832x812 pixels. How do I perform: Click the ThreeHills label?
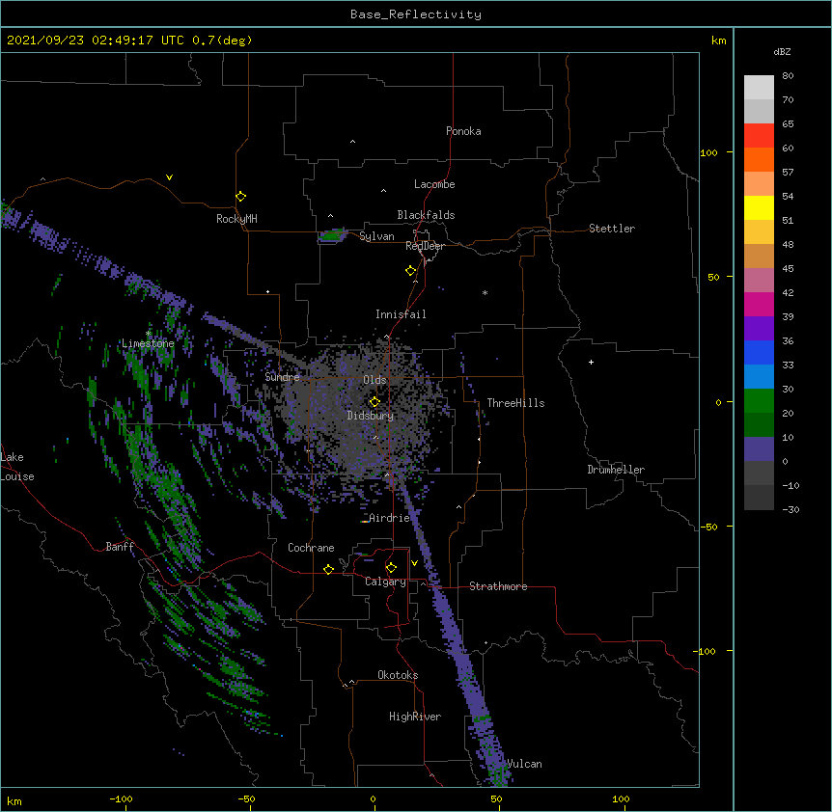(515, 403)
